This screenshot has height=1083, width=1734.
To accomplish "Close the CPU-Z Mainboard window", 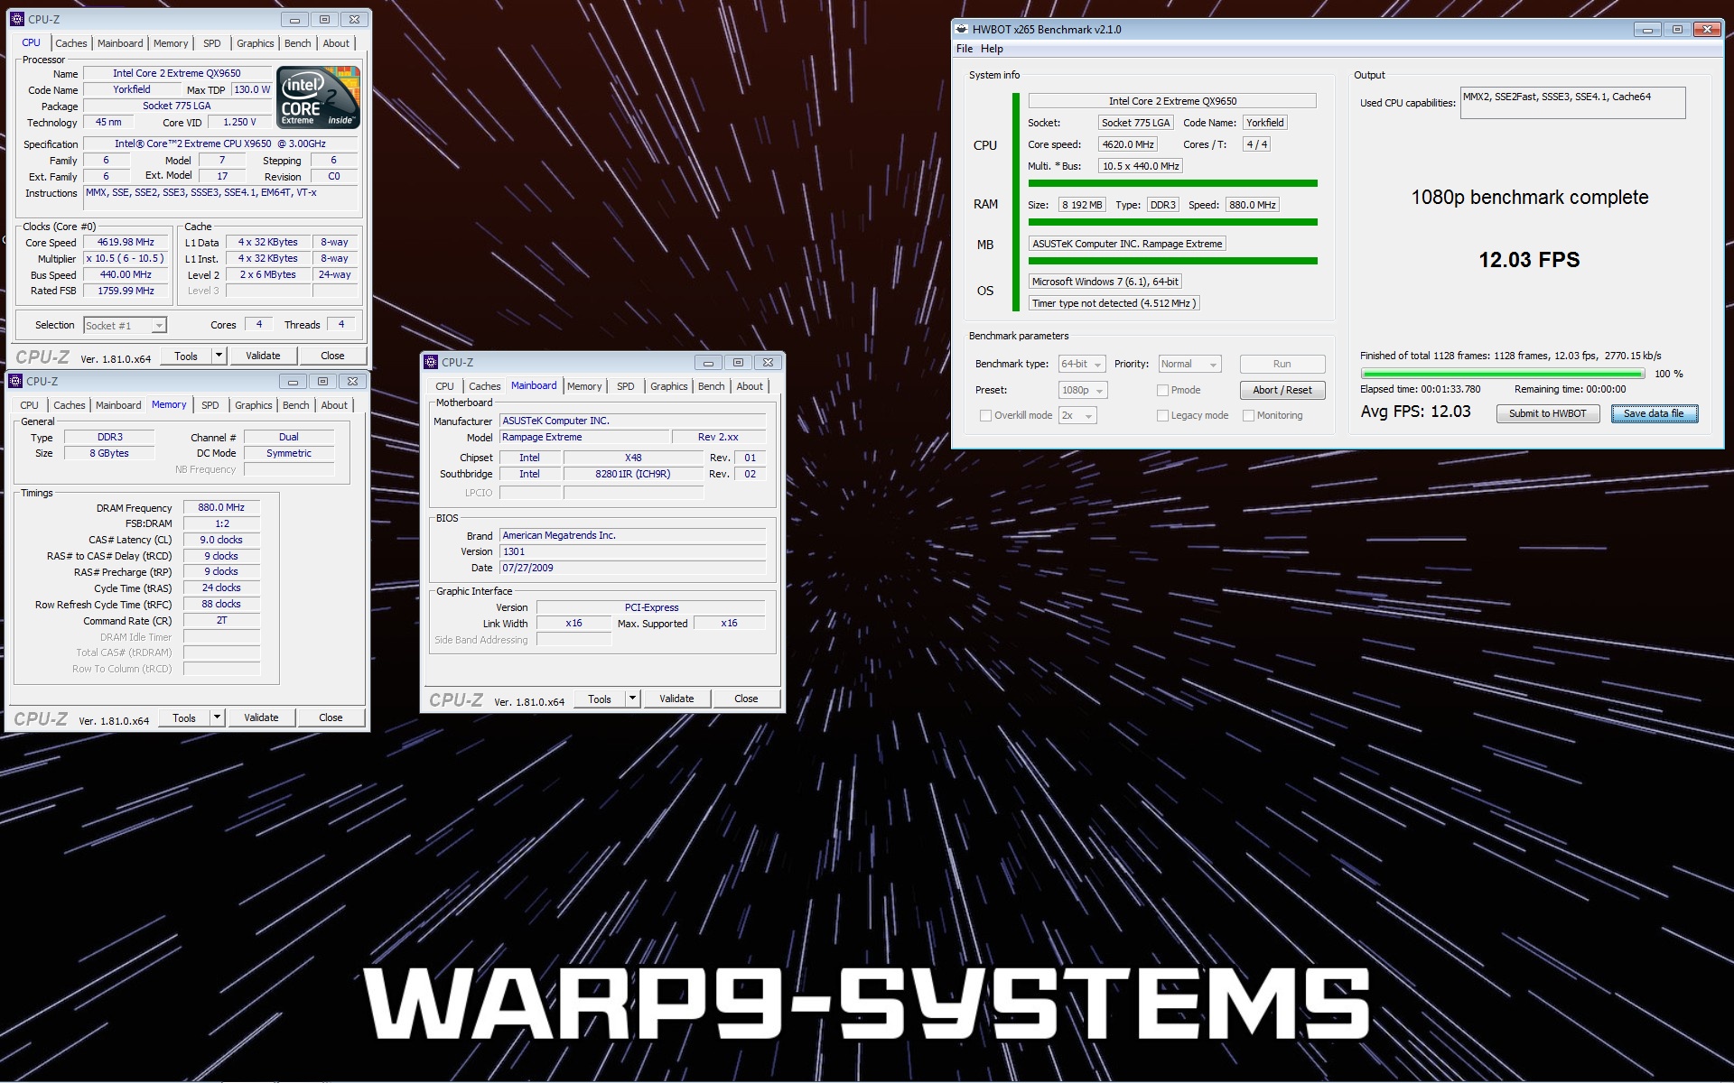I will pyautogui.click(x=768, y=363).
